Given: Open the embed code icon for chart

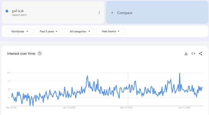Looking at the screenshot, I should pyautogui.click(x=193, y=54).
